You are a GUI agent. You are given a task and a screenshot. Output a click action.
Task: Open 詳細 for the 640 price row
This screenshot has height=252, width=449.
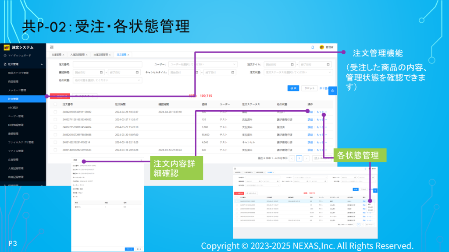pos(310,150)
